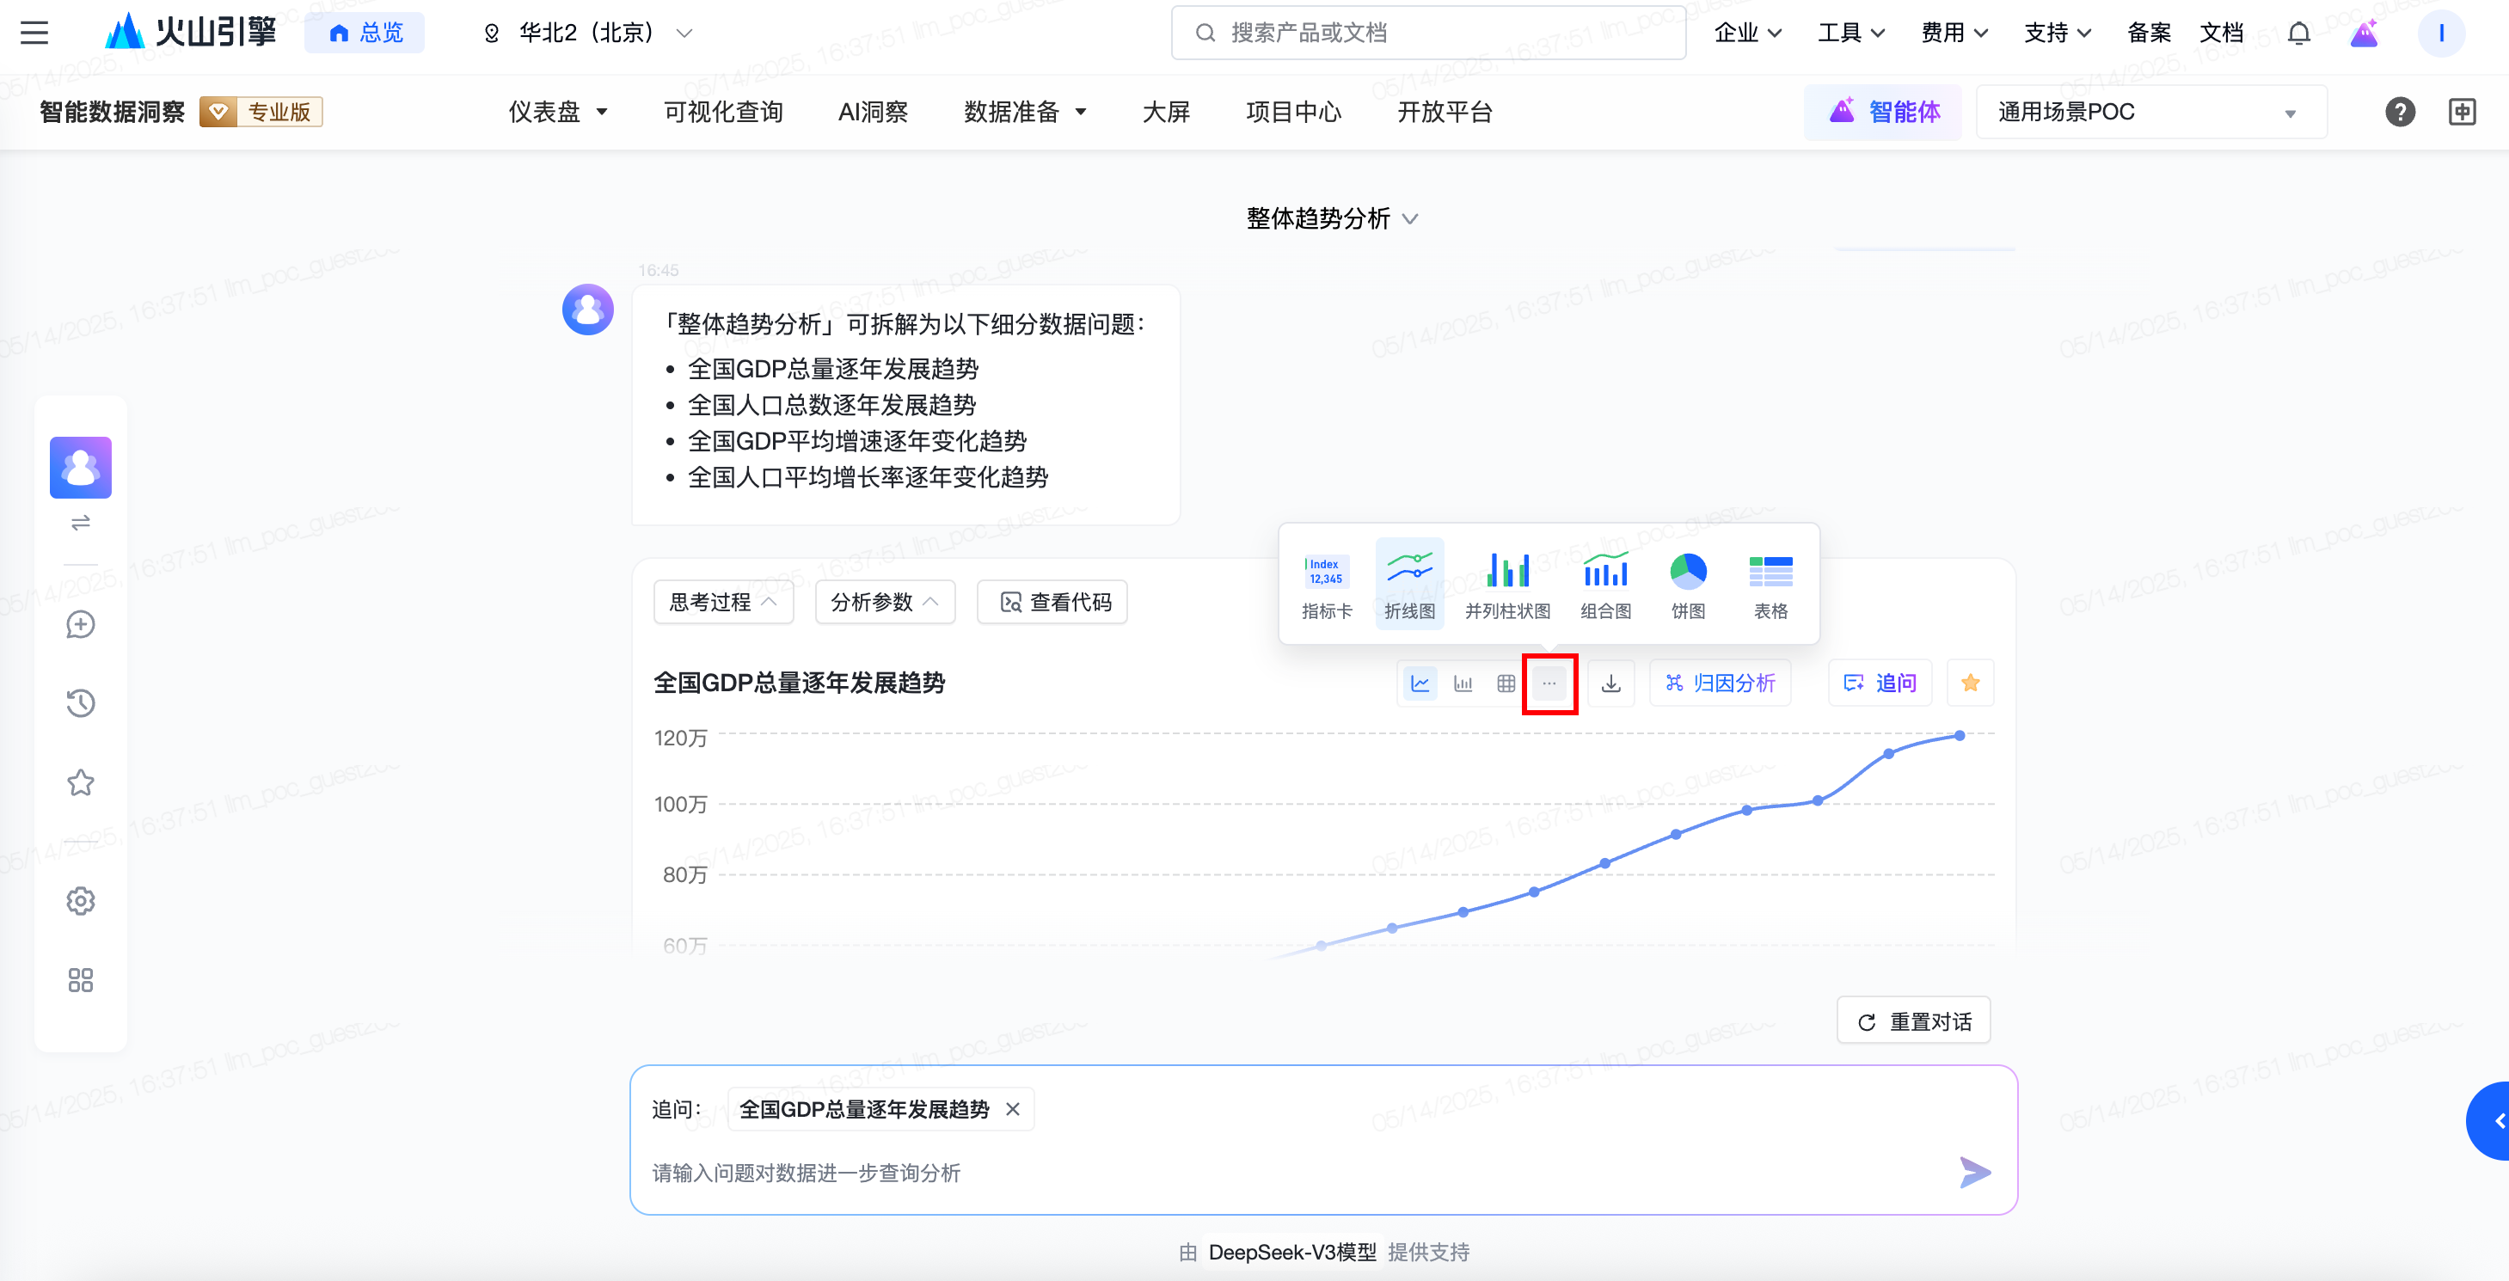Click the 智能体 button
Screen dimensions: 2509x1281
pyautogui.click(x=1883, y=112)
